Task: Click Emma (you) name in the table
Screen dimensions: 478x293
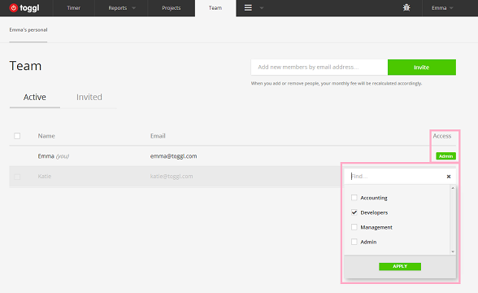Action: [54, 156]
